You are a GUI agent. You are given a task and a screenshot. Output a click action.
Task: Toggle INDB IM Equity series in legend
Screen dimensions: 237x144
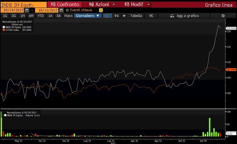pos(4,28)
